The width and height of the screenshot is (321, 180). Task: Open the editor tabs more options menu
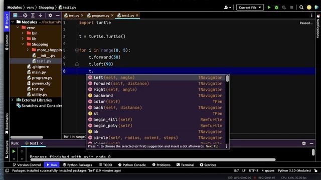(x=311, y=15)
